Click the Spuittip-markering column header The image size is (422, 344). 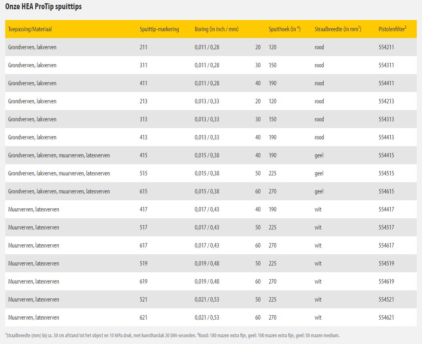pyautogui.click(x=159, y=29)
